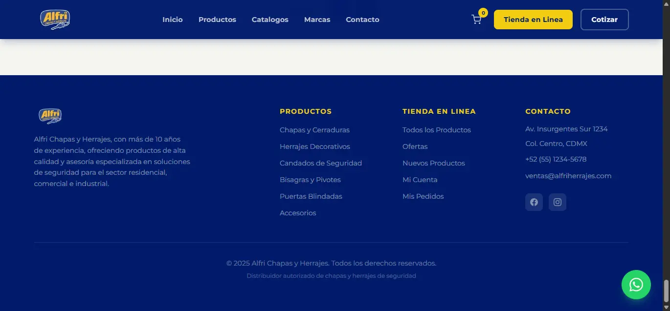The height and width of the screenshot is (311, 670).
Task: Open the Herrajes Decorativos link
Action: [315, 146]
